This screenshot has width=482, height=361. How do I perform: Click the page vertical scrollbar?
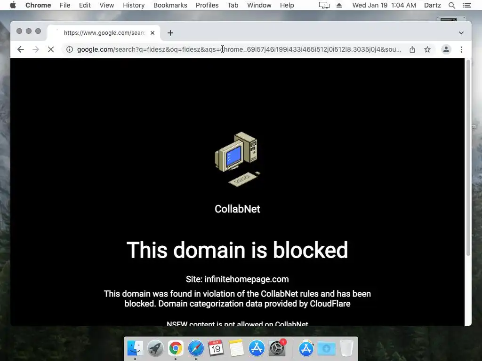click(468, 158)
